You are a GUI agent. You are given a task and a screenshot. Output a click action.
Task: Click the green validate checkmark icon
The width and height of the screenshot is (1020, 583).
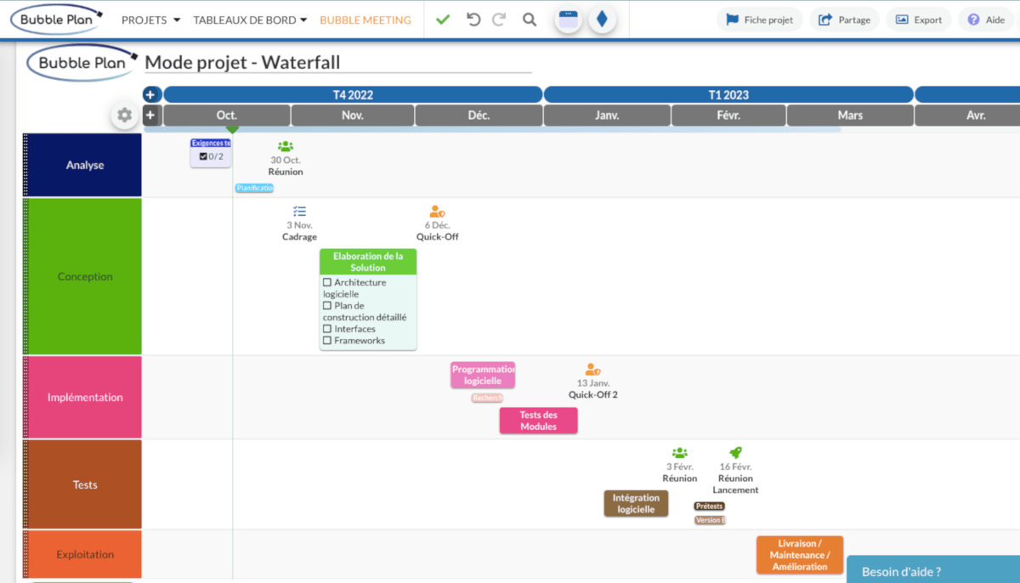443,20
